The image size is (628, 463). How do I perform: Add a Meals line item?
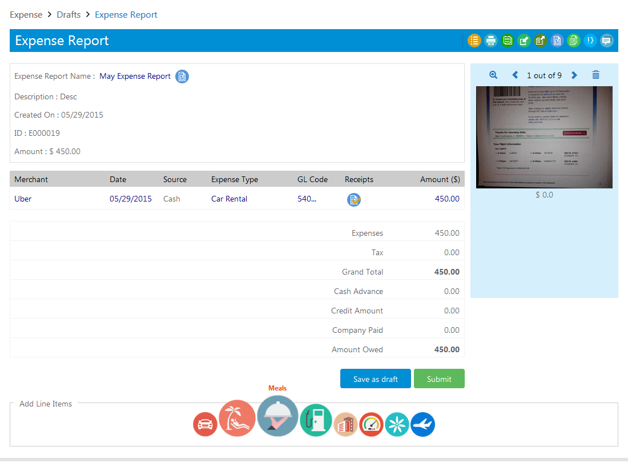[277, 416]
